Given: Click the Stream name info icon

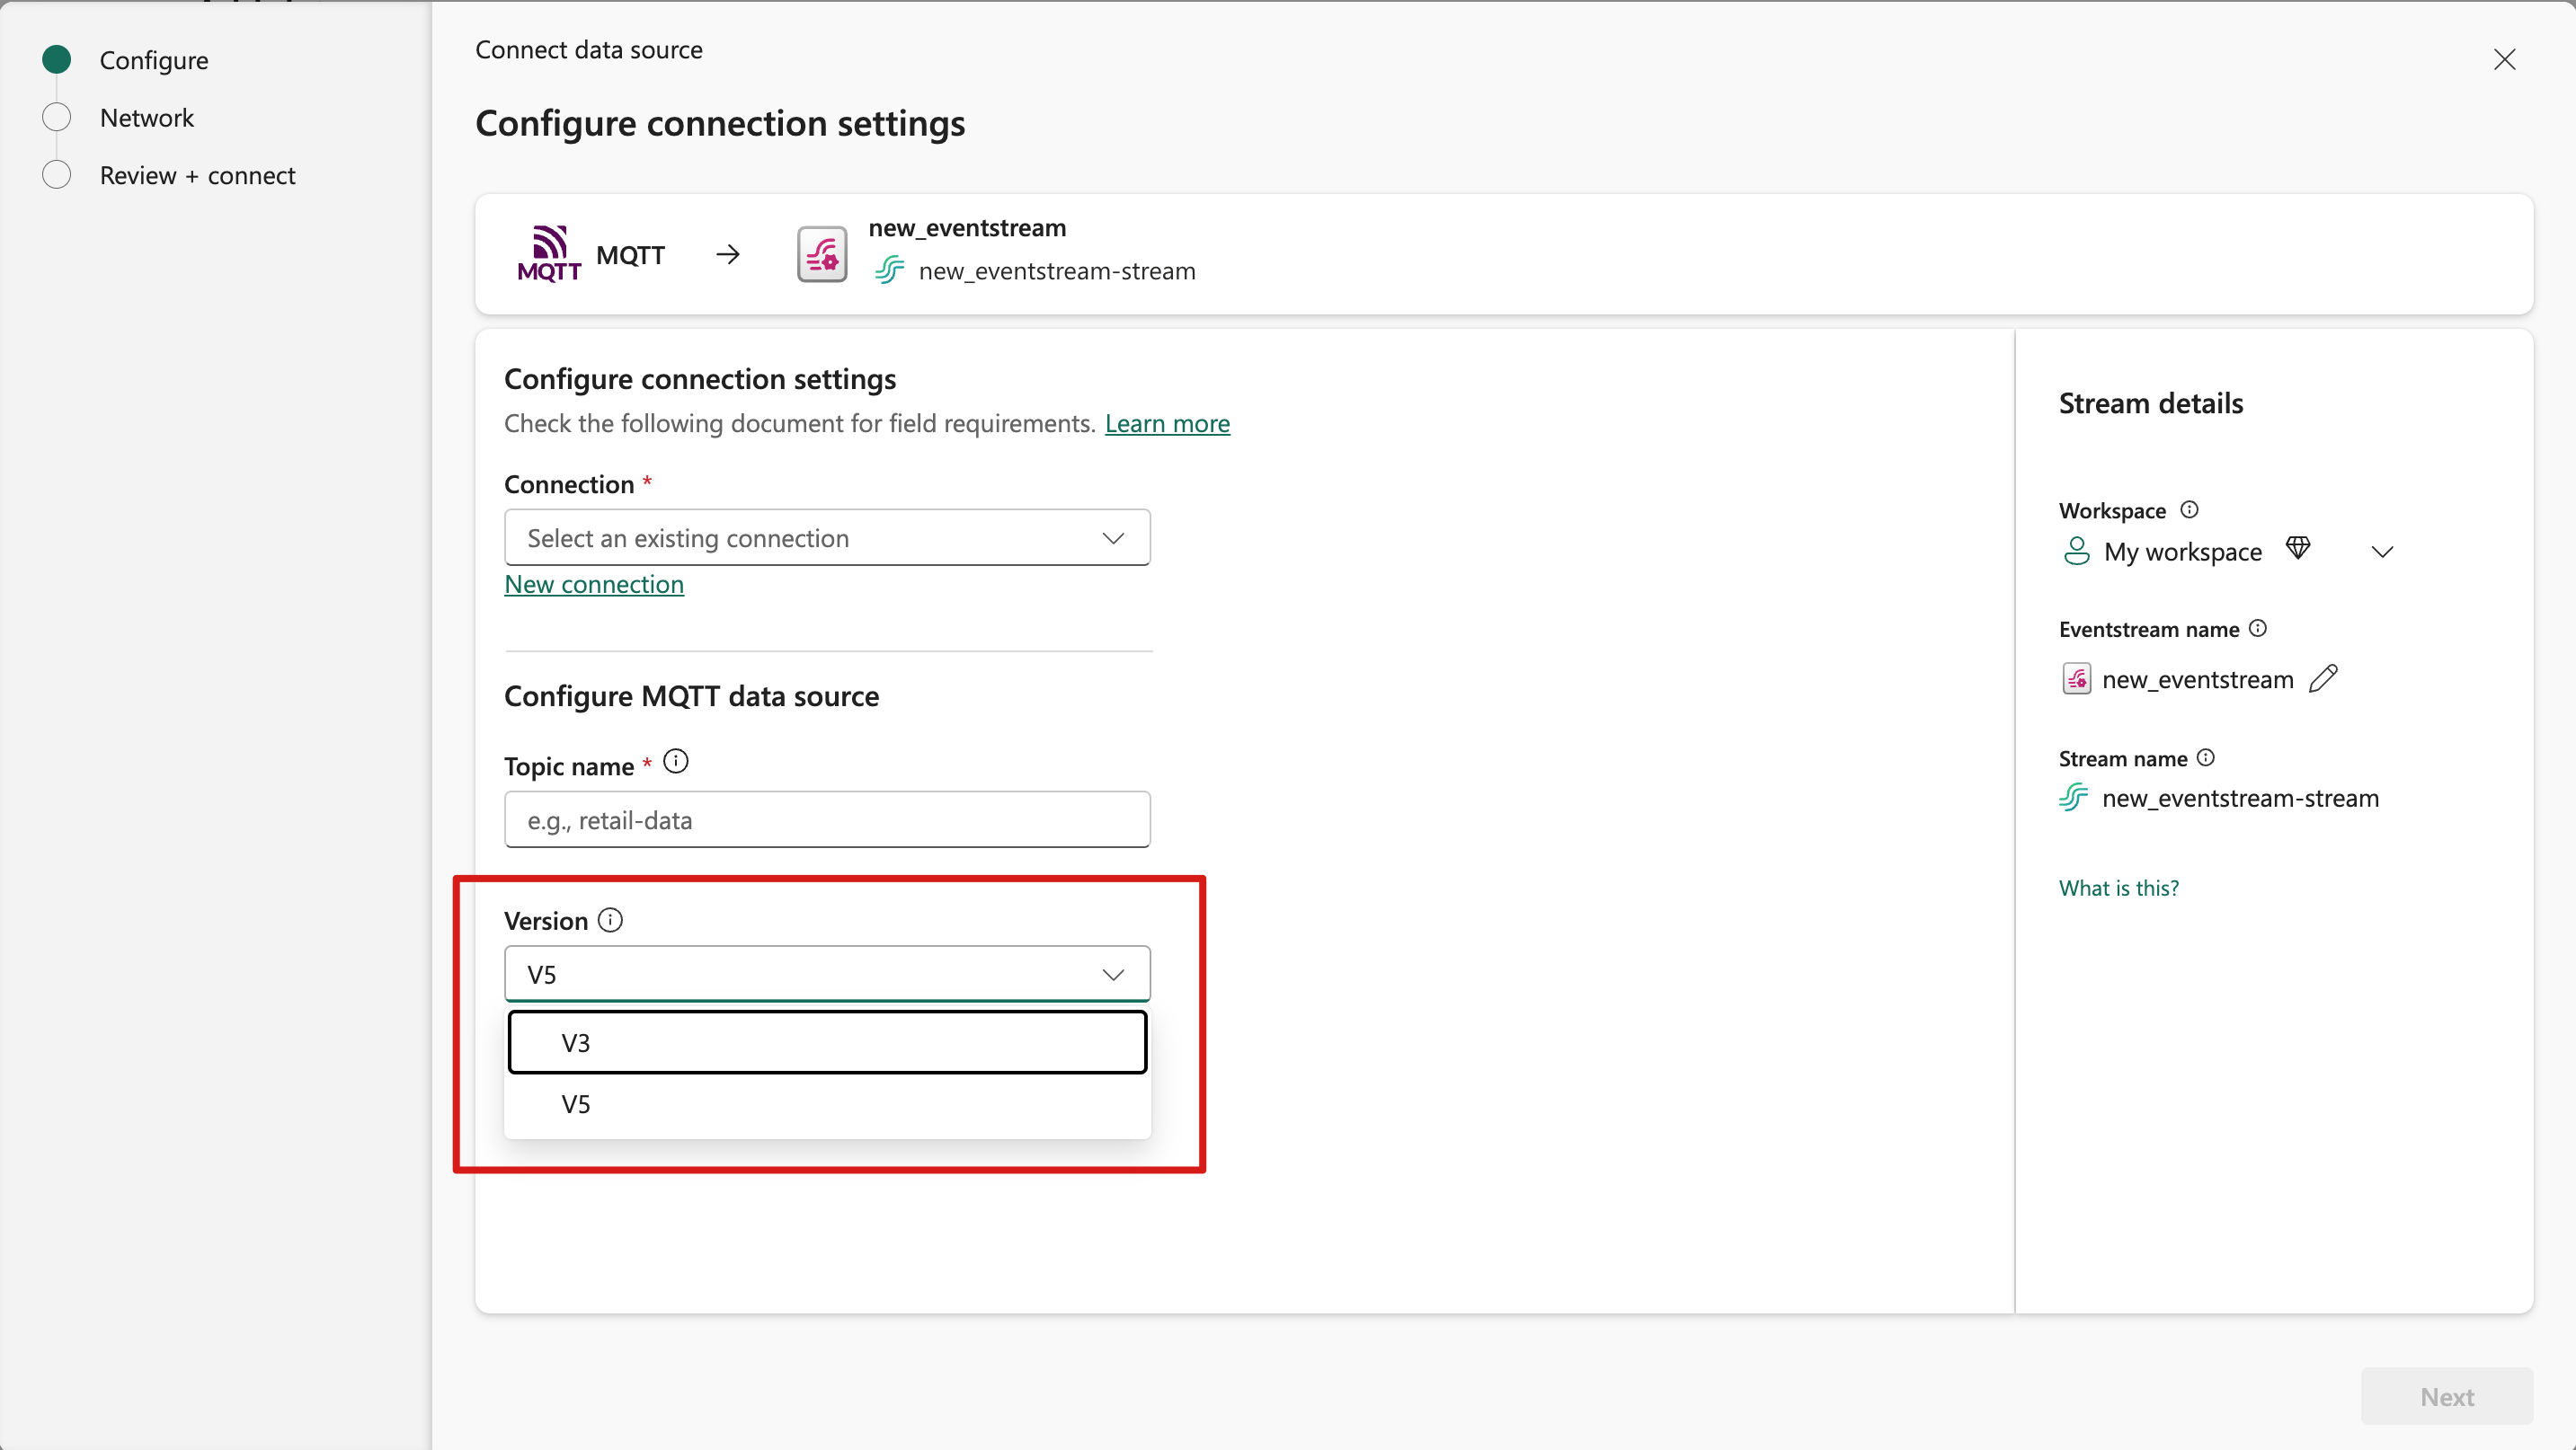Looking at the screenshot, I should pos(2206,757).
